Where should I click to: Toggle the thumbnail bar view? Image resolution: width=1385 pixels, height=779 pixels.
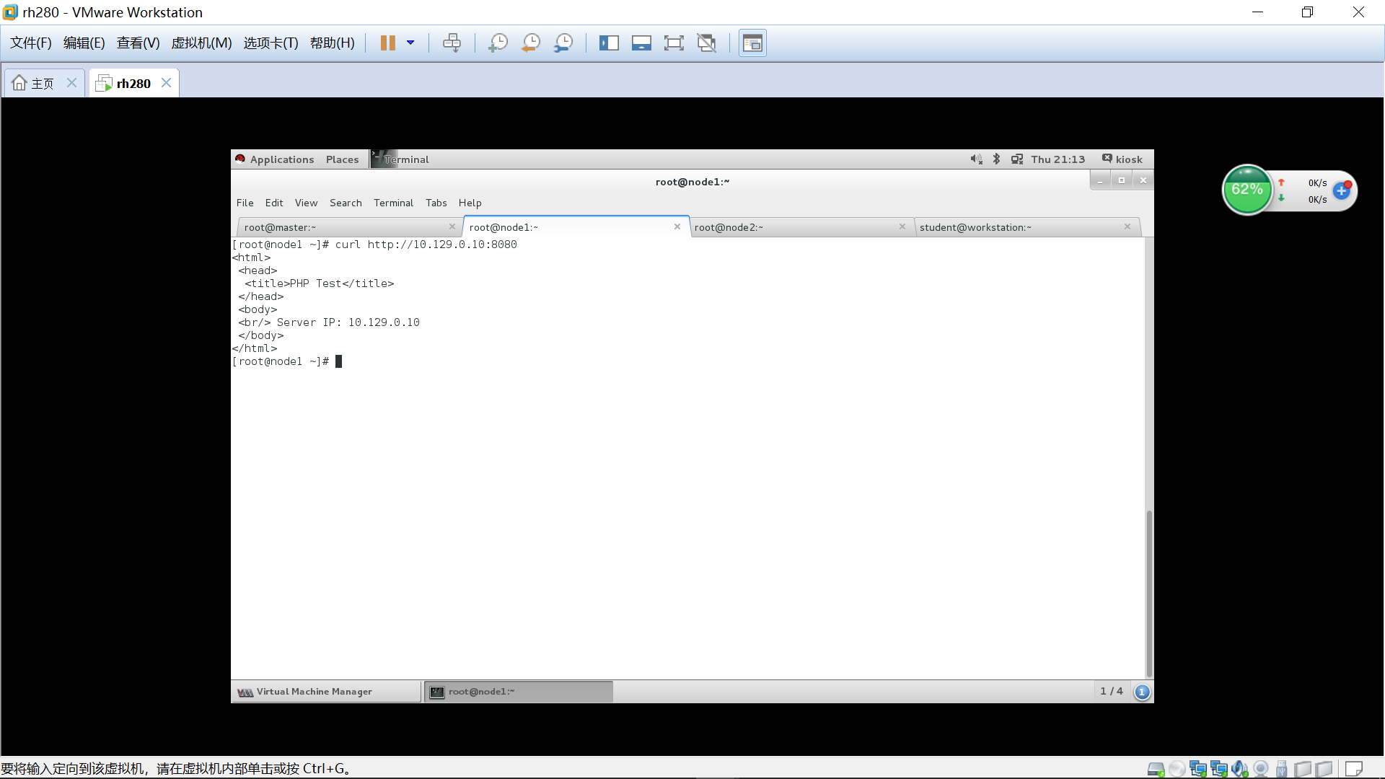pyautogui.click(x=641, y=43)
